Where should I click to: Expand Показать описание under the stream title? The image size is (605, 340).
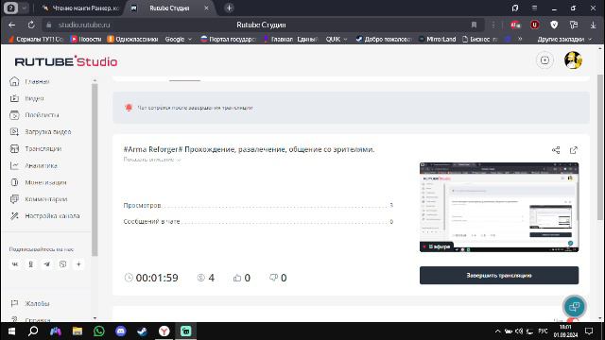point(152,160)
